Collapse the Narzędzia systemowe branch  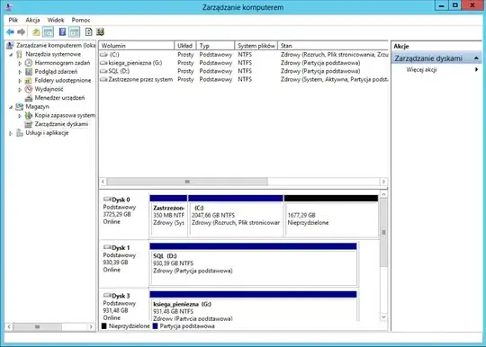coord(11,55)
